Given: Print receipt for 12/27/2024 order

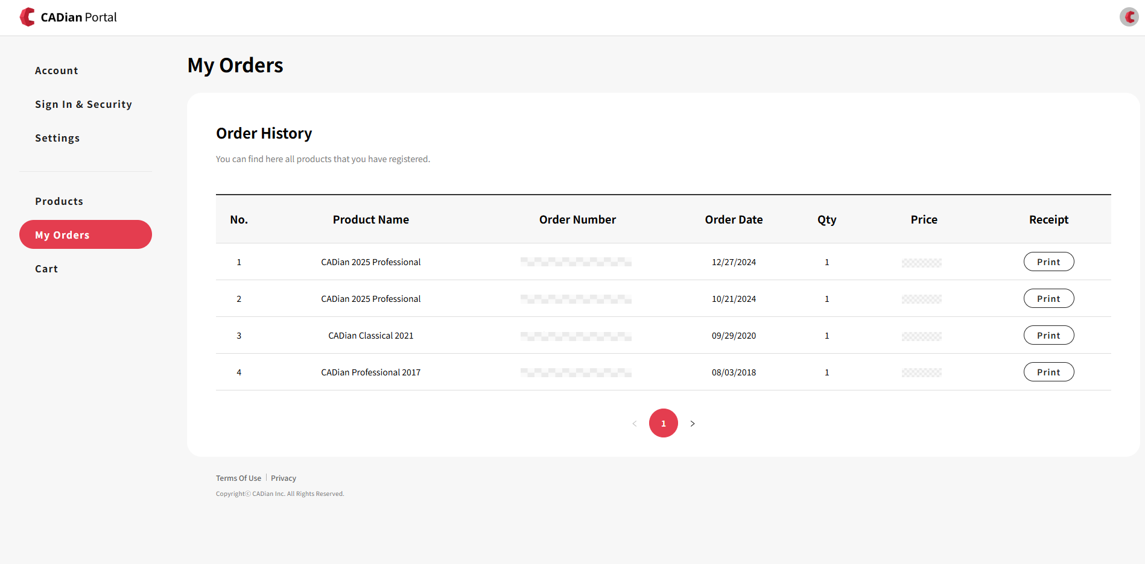Looking at the screenshot, I should point(1048,262).
